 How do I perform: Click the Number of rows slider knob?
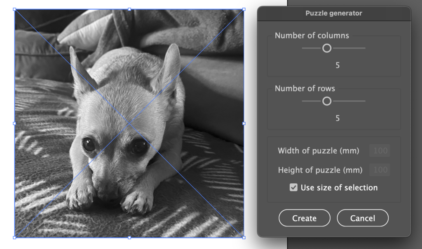pos(327,101)
